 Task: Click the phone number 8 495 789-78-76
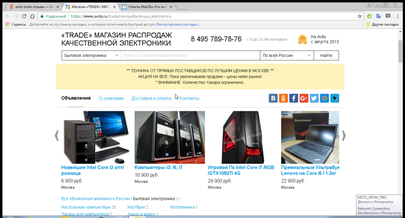(216, 39)
